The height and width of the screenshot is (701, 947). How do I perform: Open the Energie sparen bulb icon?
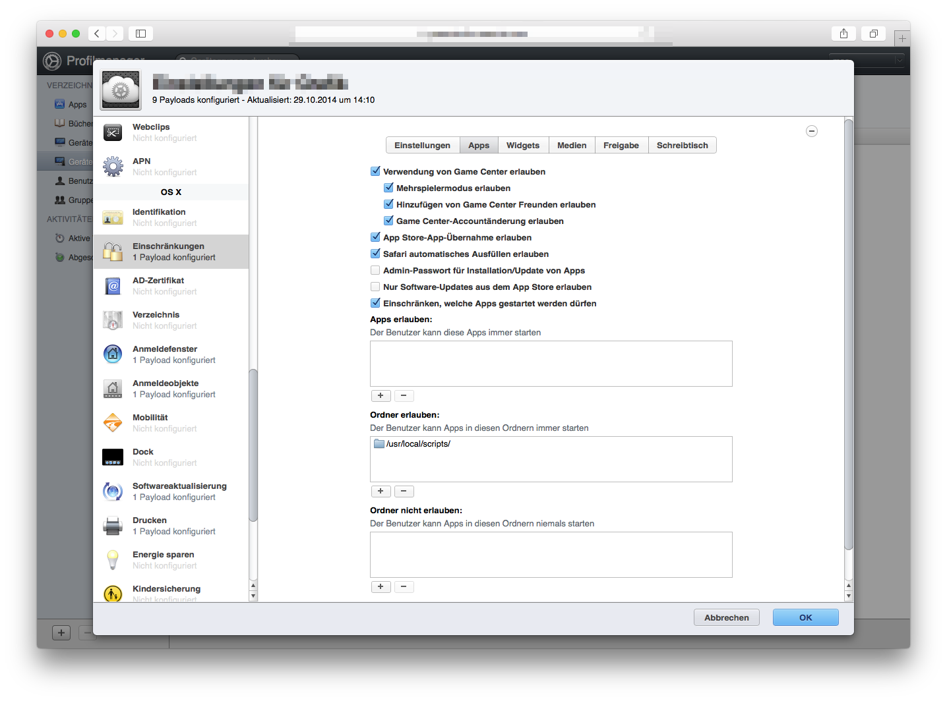(x=113, y=560)
